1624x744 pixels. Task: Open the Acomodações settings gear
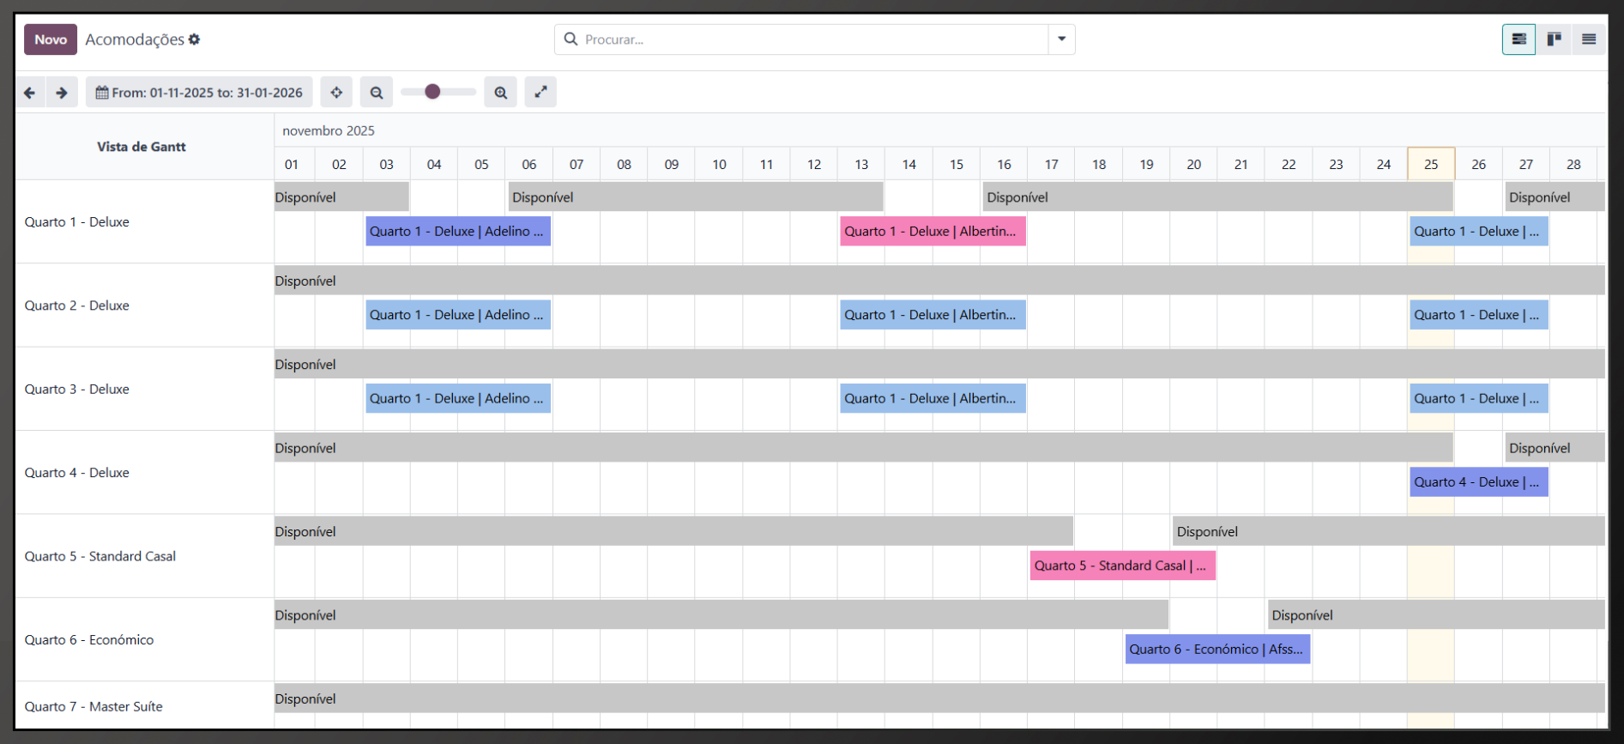pos(195,39)
